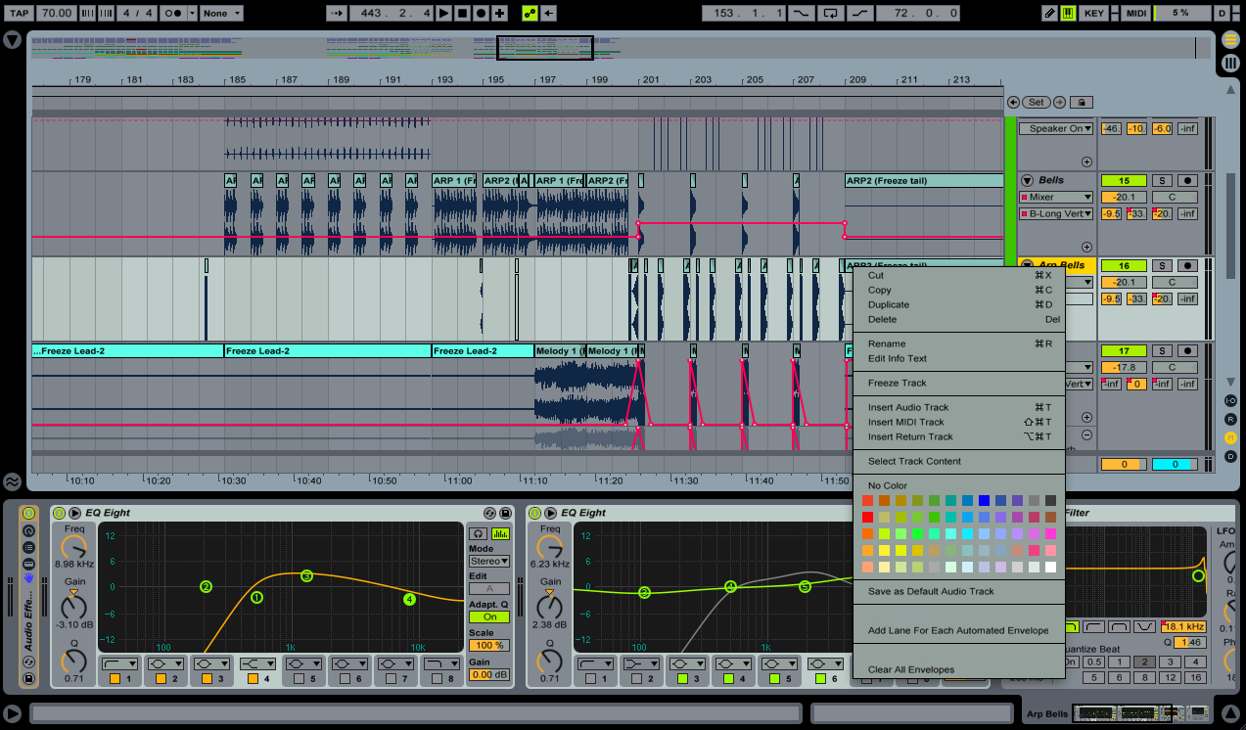Click No Color in context menu

pyautogui.click(x=888, y=486)
